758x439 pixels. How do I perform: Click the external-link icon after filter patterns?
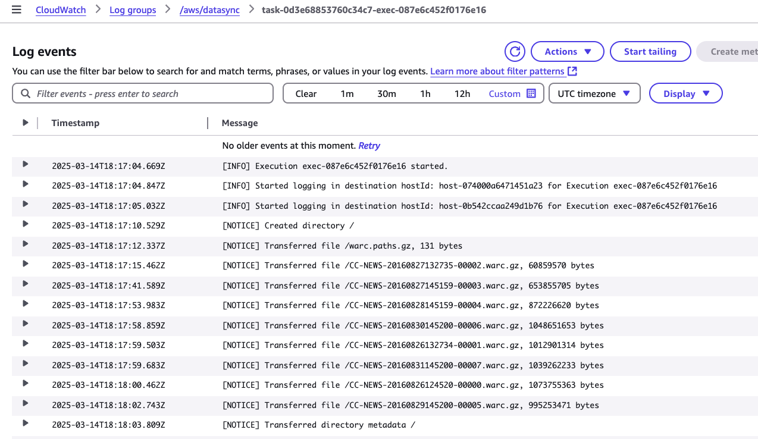pos(572,71)
